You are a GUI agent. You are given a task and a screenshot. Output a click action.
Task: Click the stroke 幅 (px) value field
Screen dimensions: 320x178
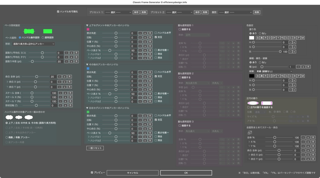tap(292, 67)
